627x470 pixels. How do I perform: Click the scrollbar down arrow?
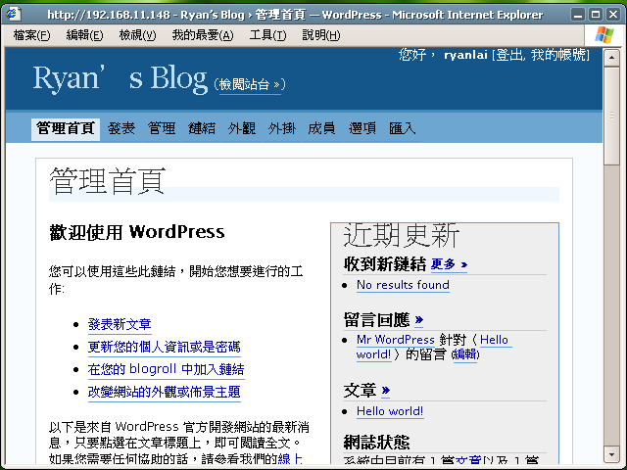pyautogui.click(x=611, y=454)
